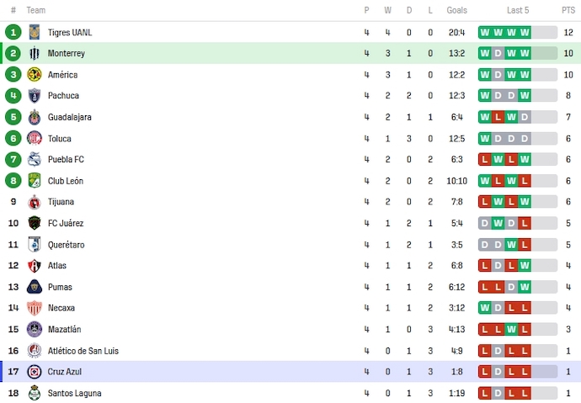581x403 pixels.
Task: Click the Last 5 column header
Action: tap(518, 10)
